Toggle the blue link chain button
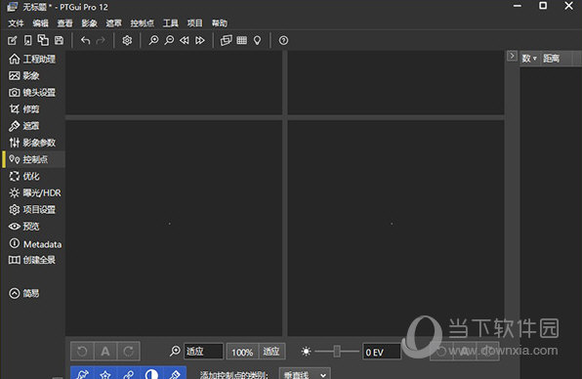Screen dimensions: 582x379 click(x=129, y=373)
